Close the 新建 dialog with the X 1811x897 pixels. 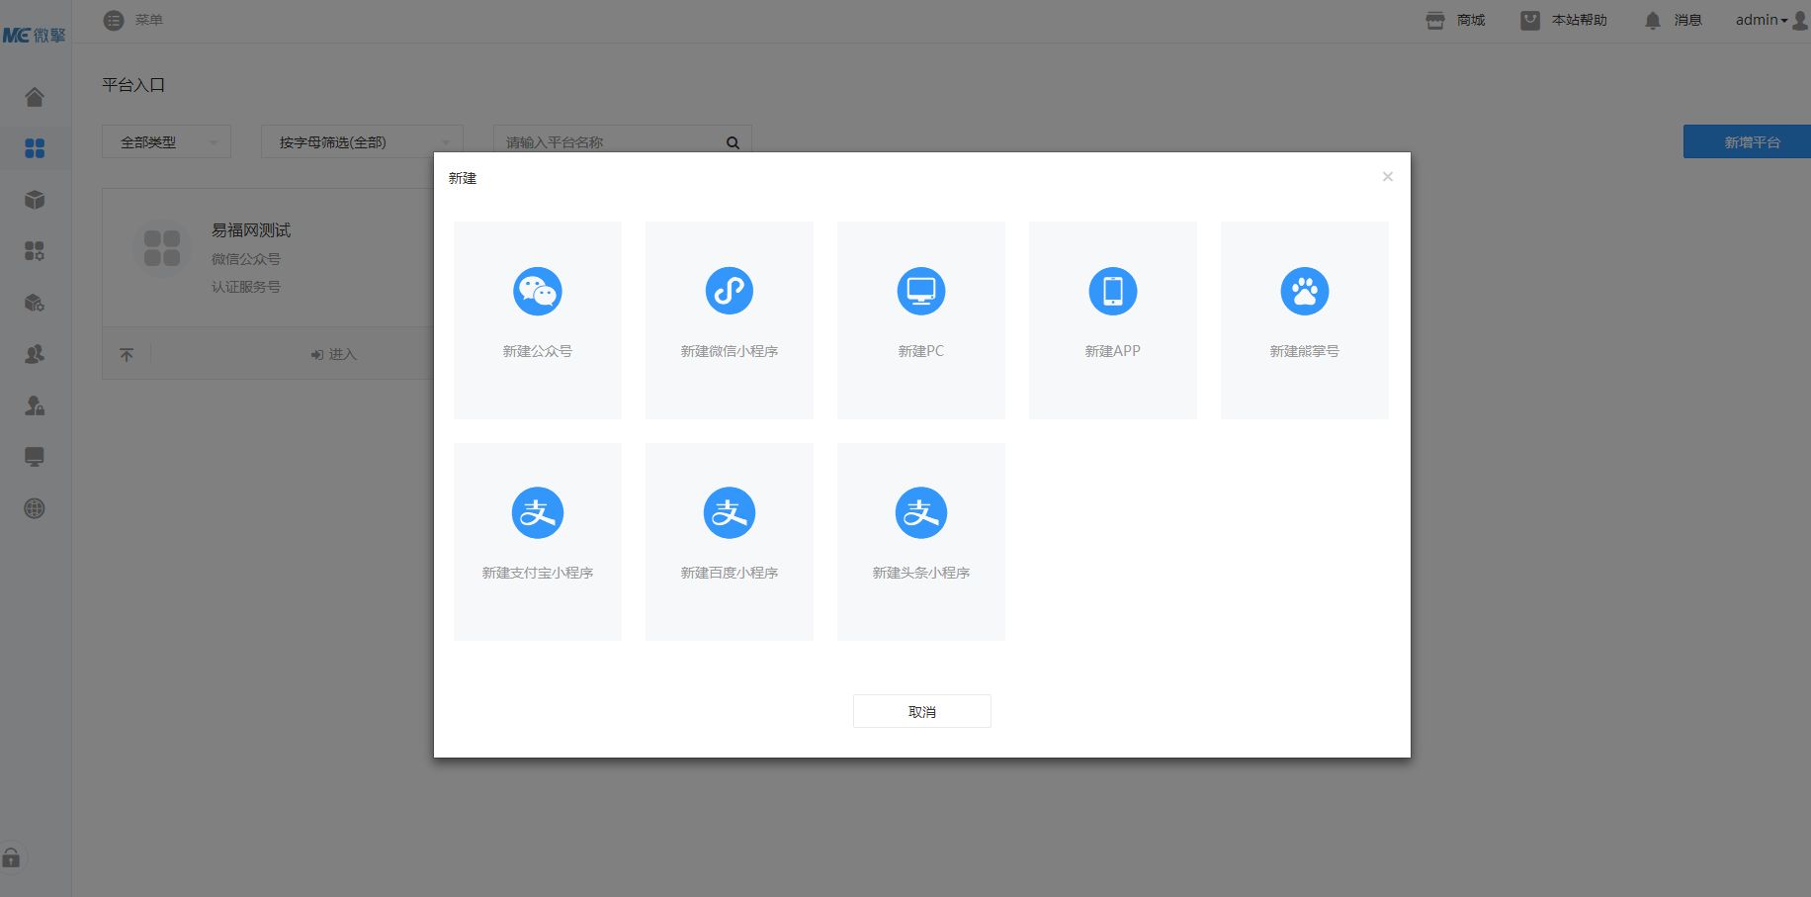click(x=1388, y=177)
